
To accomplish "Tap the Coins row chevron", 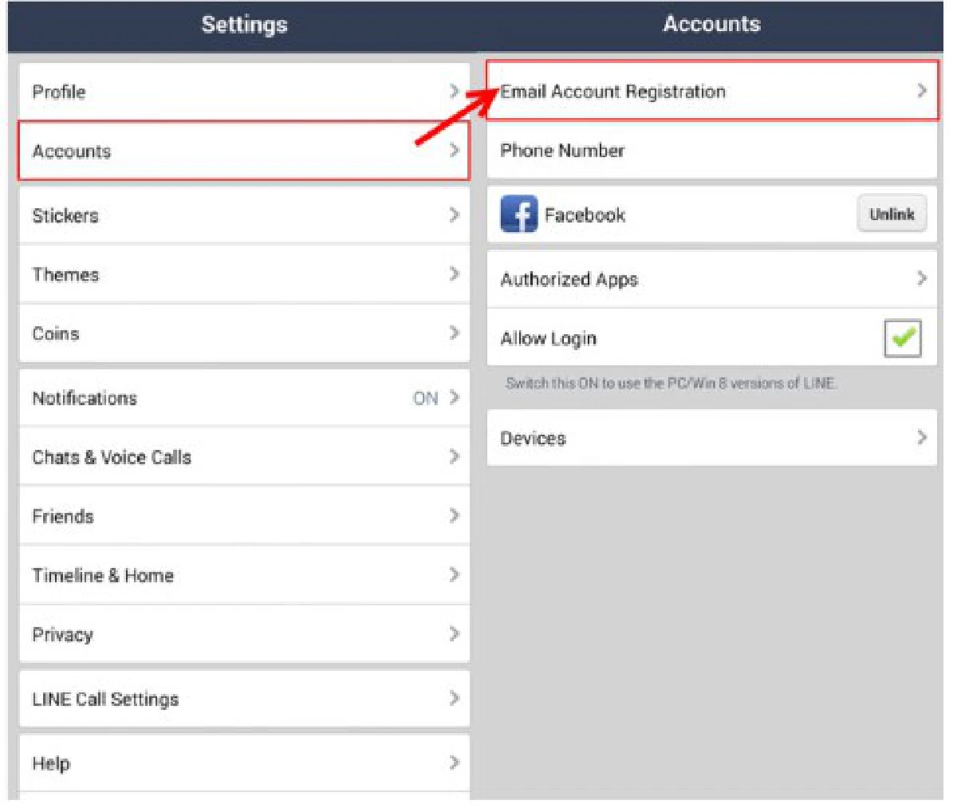I will [x=454, y=333].
